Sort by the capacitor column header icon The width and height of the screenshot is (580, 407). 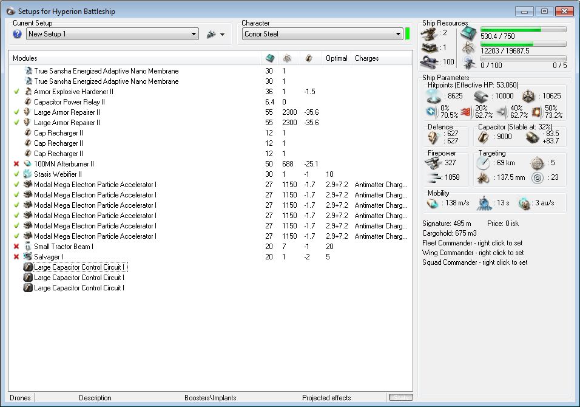(308, 58)
